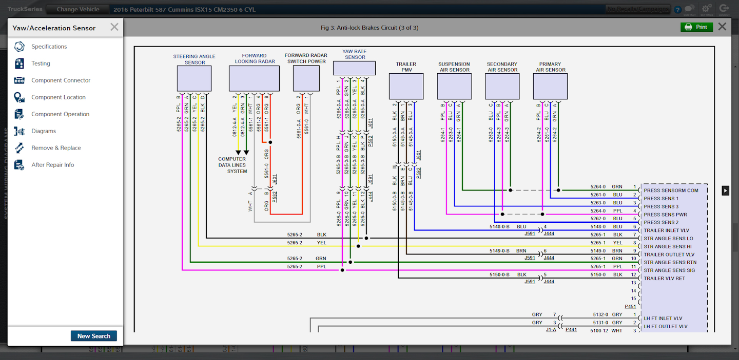Click the Change Vehicle button

click(77, 9)
